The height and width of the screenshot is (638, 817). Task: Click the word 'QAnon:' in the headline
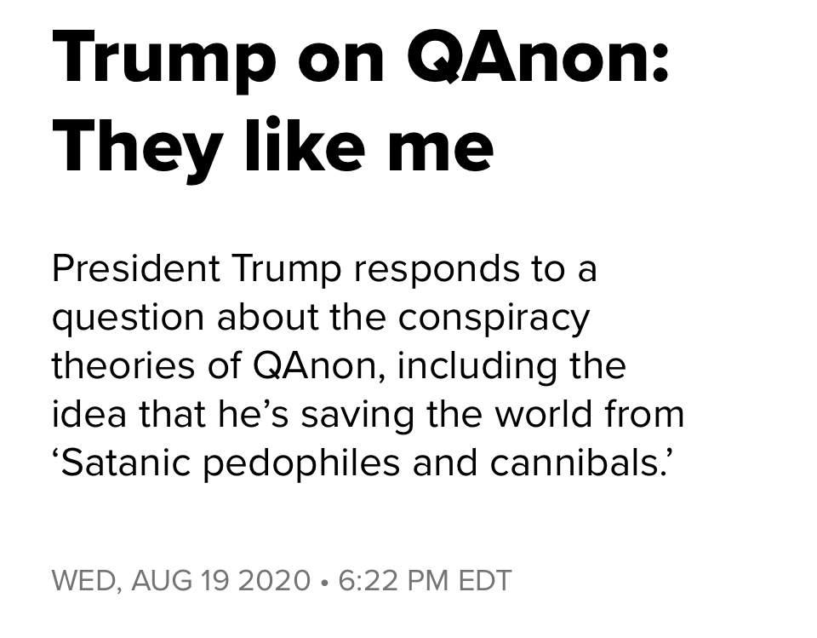pos(537,57)
